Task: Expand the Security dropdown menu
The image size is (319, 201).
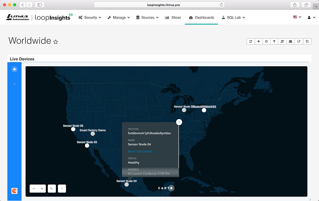Action: [90, 18]
